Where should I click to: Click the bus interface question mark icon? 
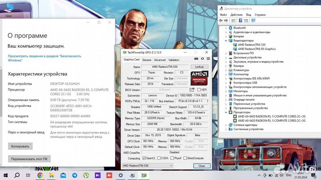coord(207,101)
